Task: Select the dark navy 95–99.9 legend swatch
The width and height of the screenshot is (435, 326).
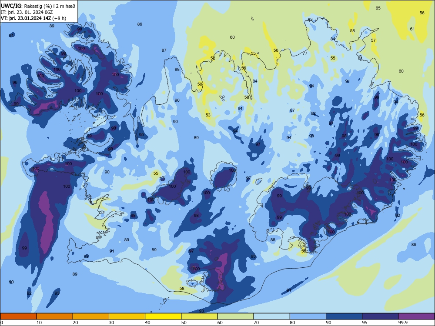Action: (x=380, y=316)
